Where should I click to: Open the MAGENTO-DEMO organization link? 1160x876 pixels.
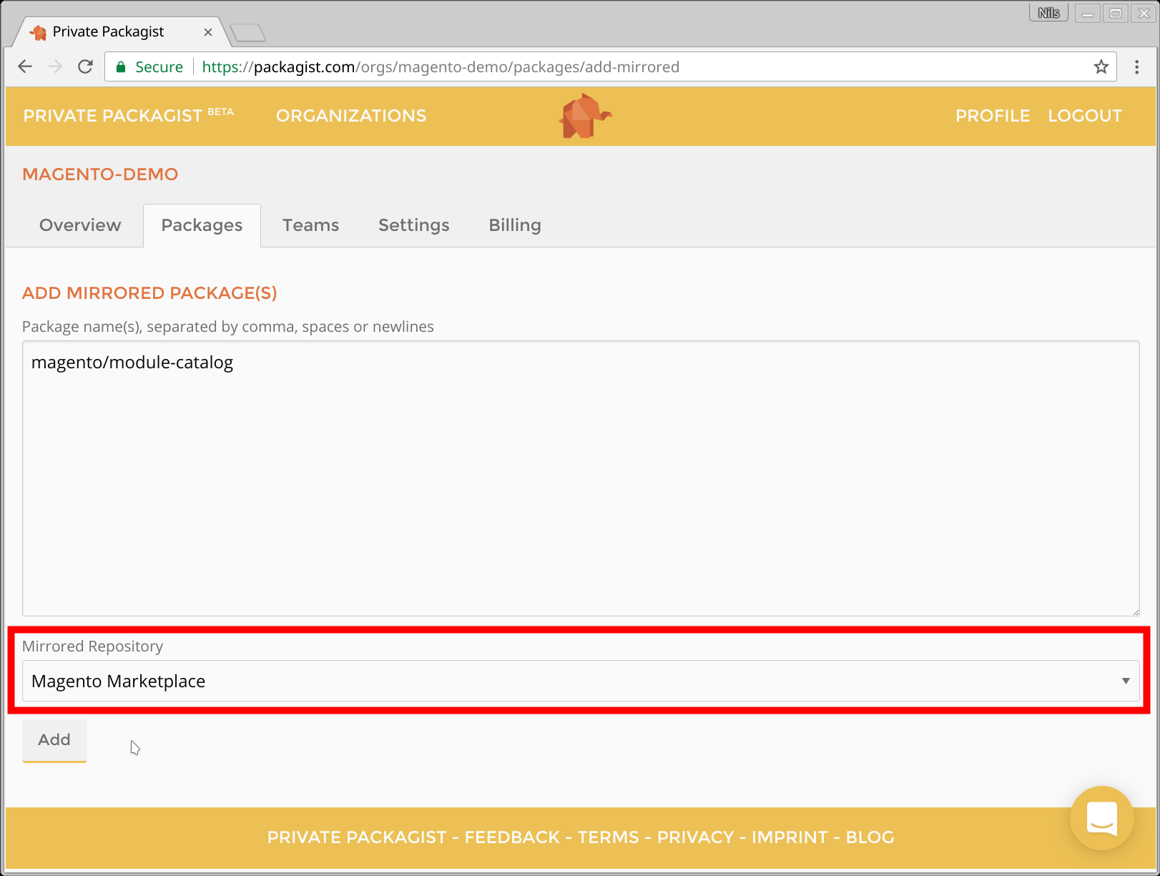(x=100, y=174)
